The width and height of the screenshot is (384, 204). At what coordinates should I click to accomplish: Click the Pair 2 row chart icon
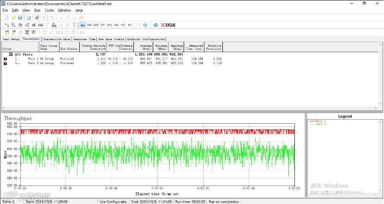5,63
